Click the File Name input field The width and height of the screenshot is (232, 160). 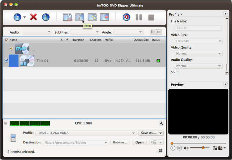pos(198,28)
